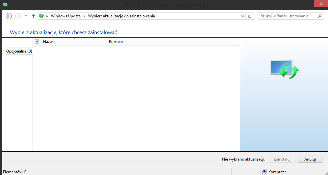
Task: Sort the list by Nazwa column
Action: coord(74,42)
